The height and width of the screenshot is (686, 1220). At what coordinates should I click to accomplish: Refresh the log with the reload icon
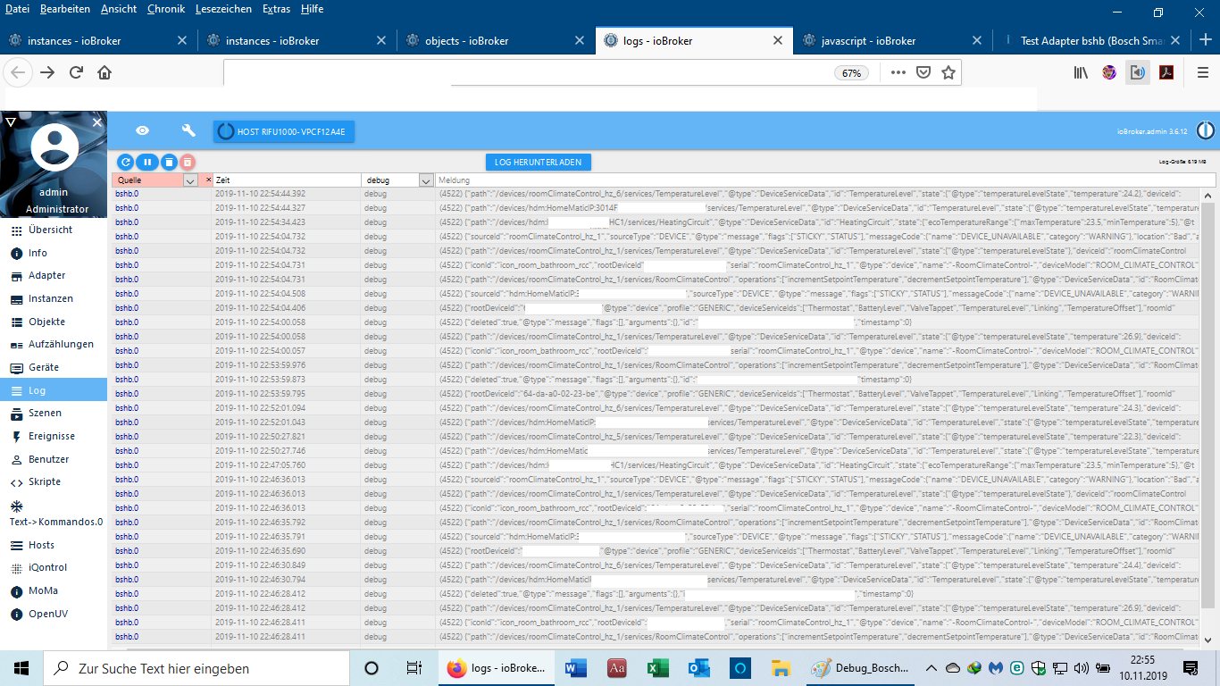[125, 162]
